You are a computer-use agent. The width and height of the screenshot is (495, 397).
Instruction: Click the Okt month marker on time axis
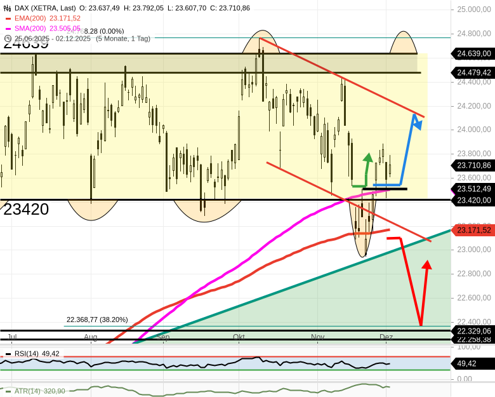point(239,337)
